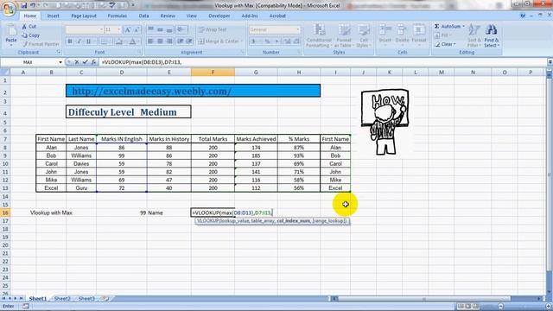The width and height of the screenshot is (553, 311).
Task: Toggle Bold formatting
Action: click(70, 41)
